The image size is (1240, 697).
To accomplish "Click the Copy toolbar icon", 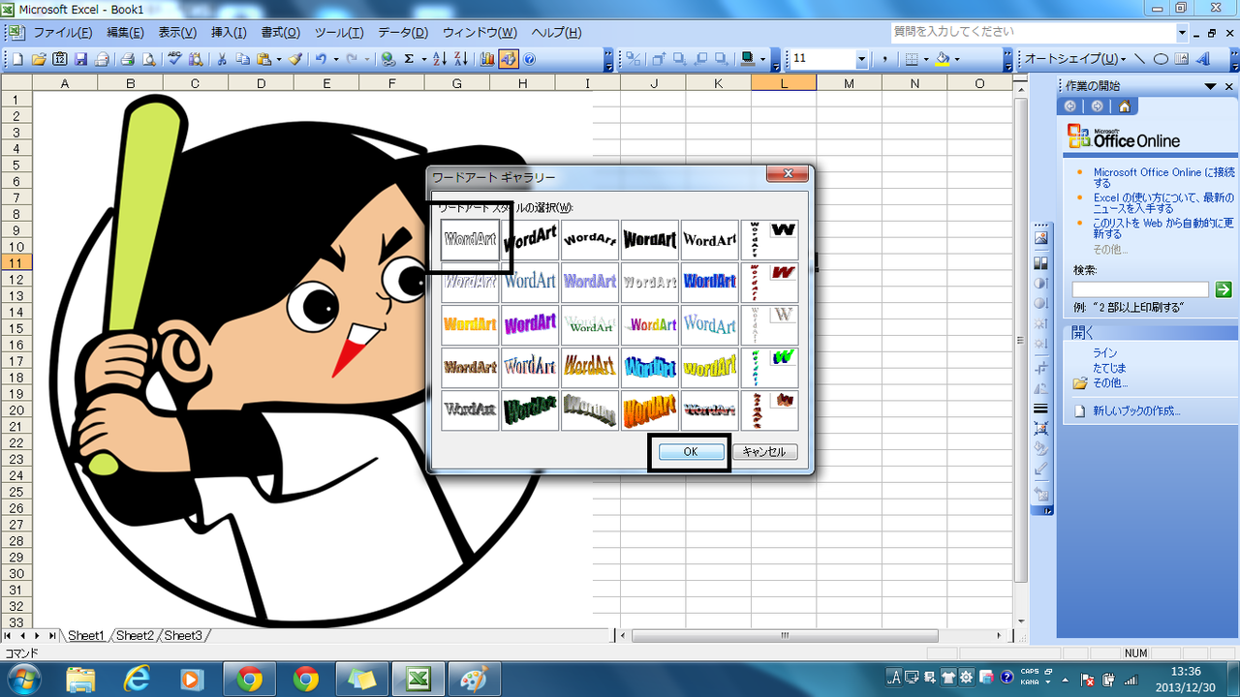I will (x=242, y=59).
